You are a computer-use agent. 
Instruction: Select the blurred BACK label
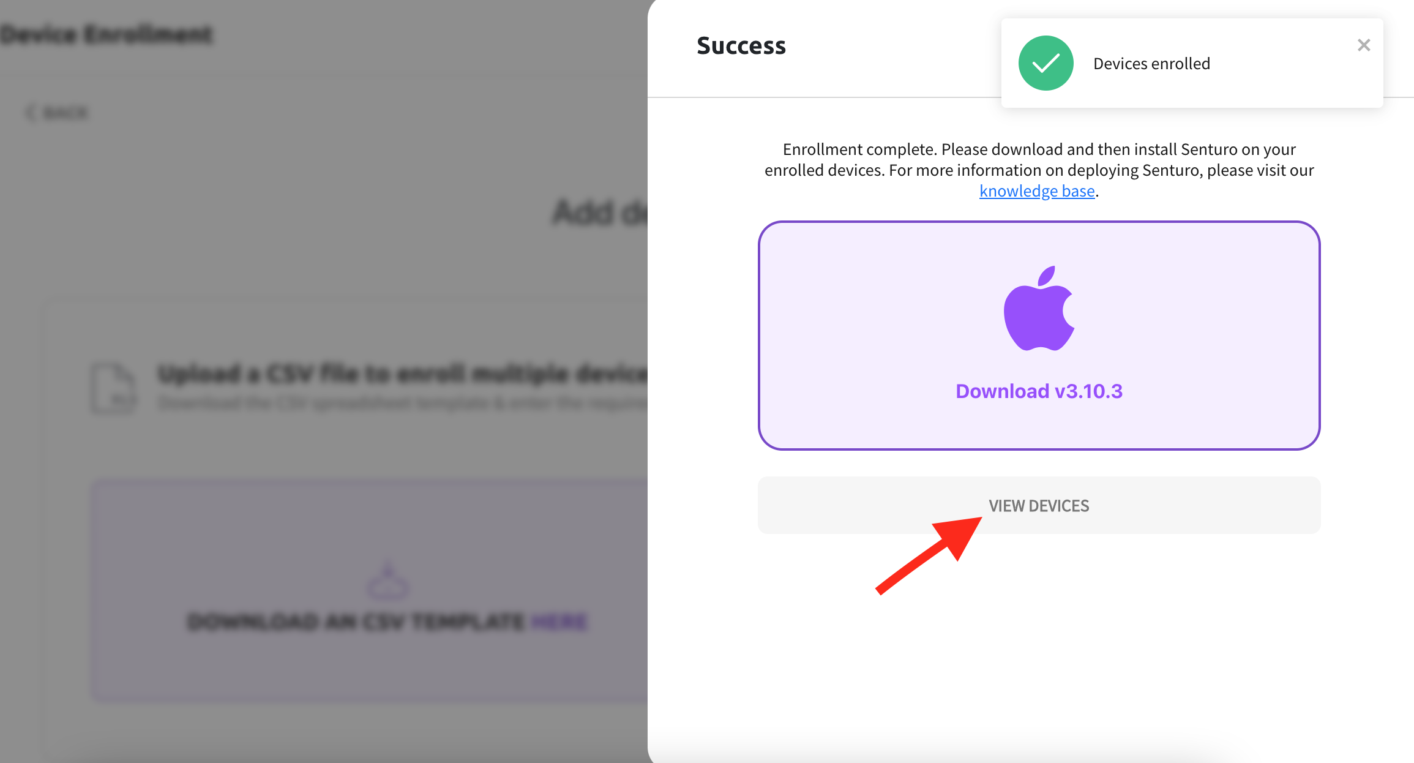(x=66, y=113)
